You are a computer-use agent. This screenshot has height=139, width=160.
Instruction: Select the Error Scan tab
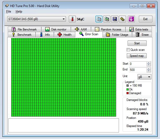click(89, 34)
